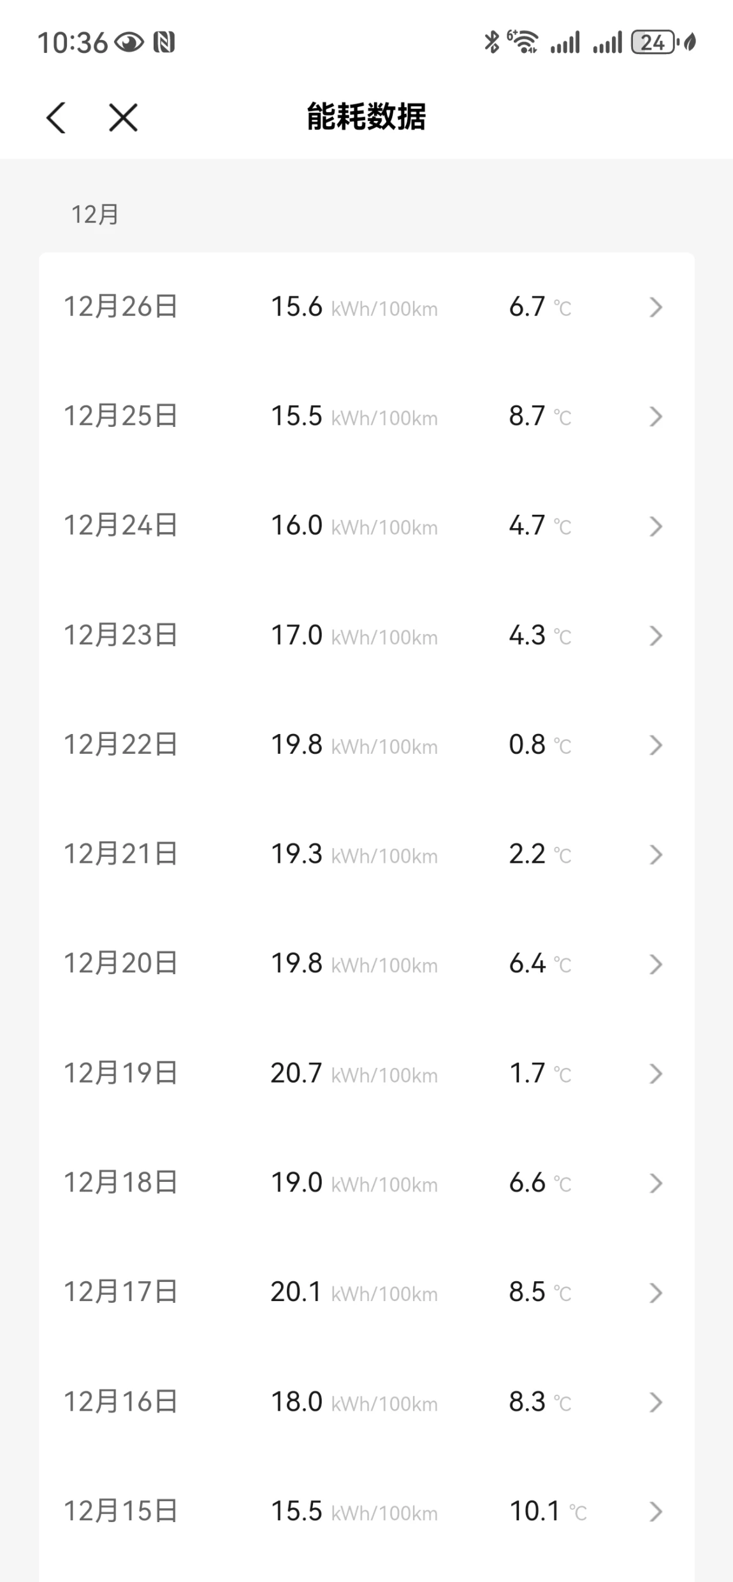Tap the 能耗数据 page title

point(366,117)
